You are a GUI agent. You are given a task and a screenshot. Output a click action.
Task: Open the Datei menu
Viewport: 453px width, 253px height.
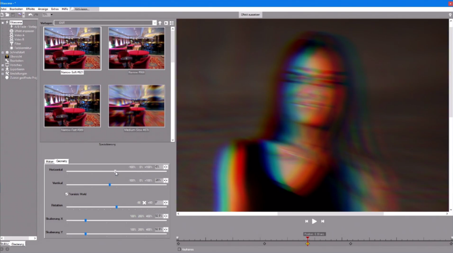click(3, 9)
